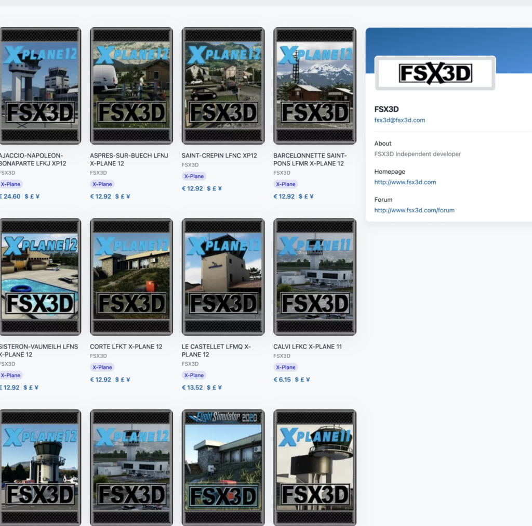Viewport: 532px width, 526px height.
Task: Open the Flight Simulator 2020 product thumbnail
Action: click(223, 467)
